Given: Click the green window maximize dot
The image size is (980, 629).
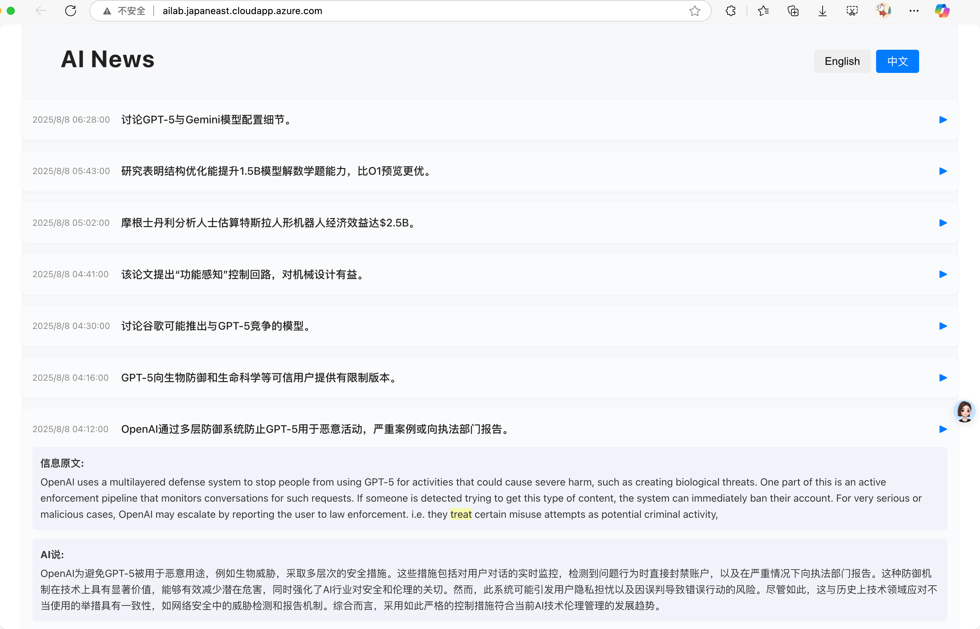Looking at the screenshot, I should click(11, 11).
